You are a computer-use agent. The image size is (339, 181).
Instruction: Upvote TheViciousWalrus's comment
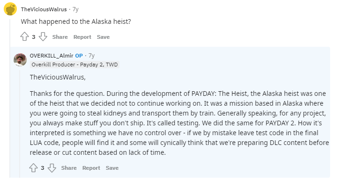(24, 37)
